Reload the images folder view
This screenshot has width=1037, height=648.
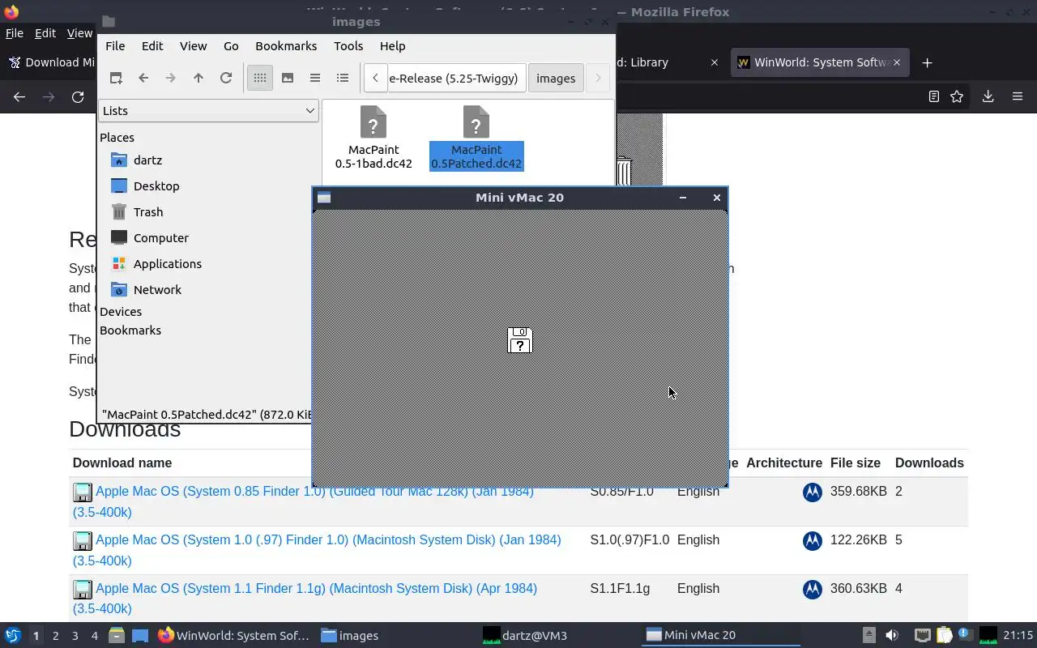226,78
